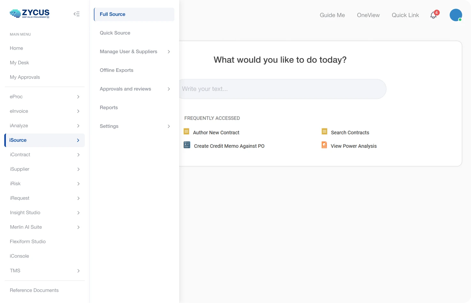The height and width of the screenshot is (303, 471).
Task: Open the notifications bell
Action: coord(434,15)
